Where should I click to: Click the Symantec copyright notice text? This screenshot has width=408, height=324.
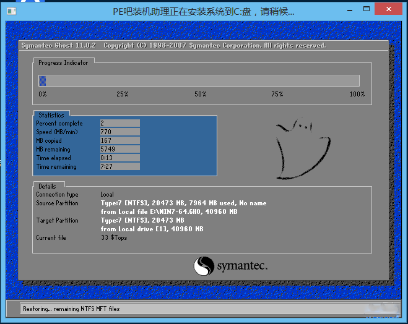[x=215, y=46]
